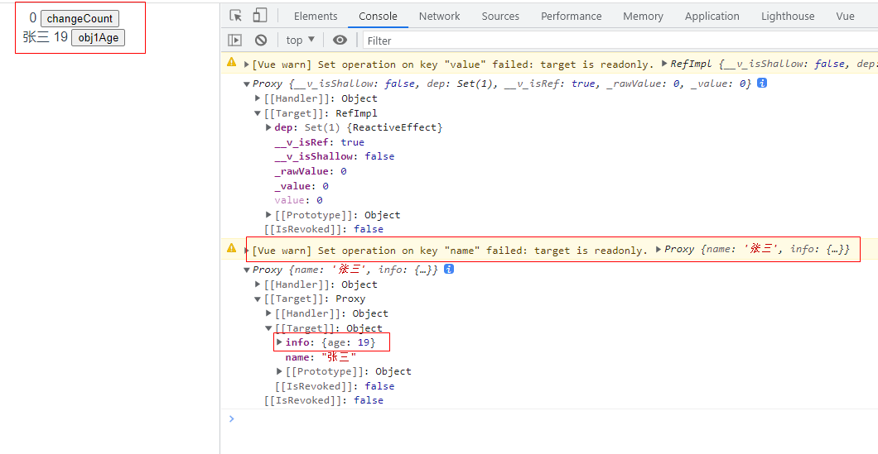The image size is (878, 454).
Task: Open the top context dropdown
Action: 301,40
